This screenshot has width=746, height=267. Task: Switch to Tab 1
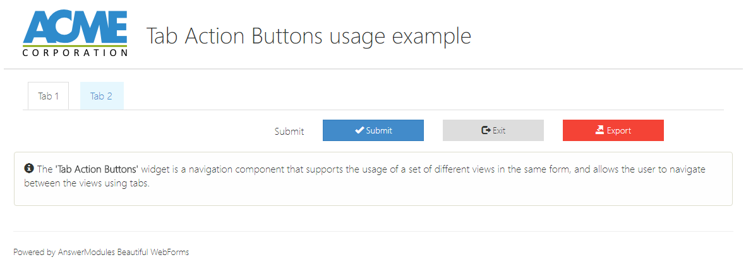[x=49, y=96]
